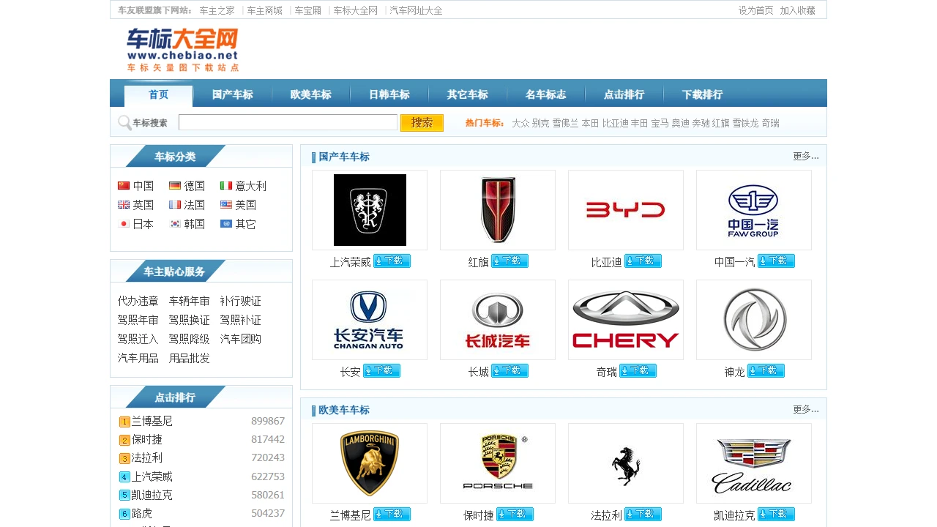Download the 比亚迪 BYD logo

pyautogui.click(x=642, y=261)
